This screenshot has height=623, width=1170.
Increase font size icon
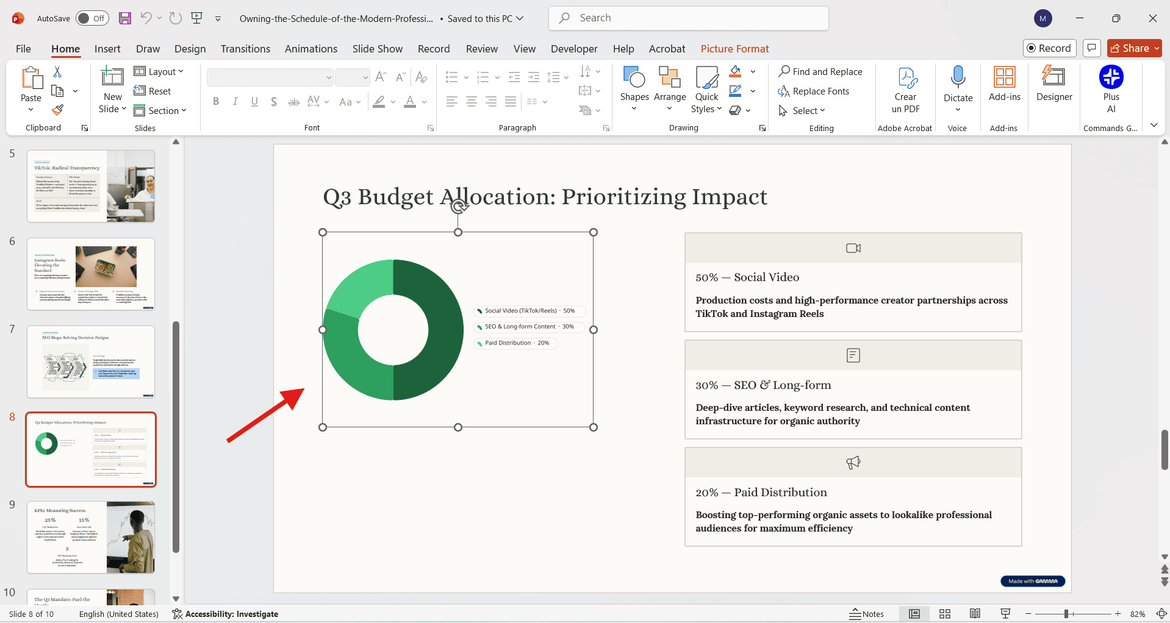click(381, 77)
